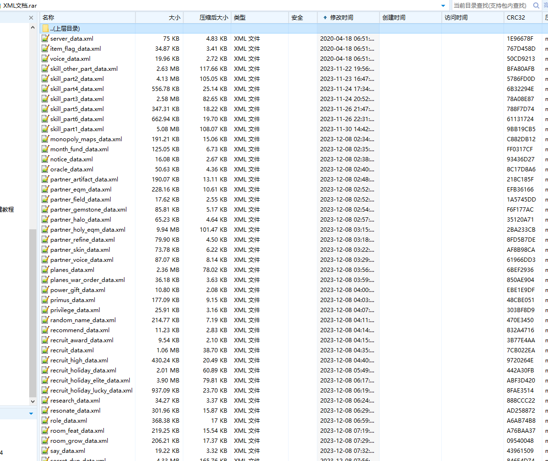Click the room_grow_data.xml file name
The image size is (548, 461).
pyautogui.click(x=79, y=441)
